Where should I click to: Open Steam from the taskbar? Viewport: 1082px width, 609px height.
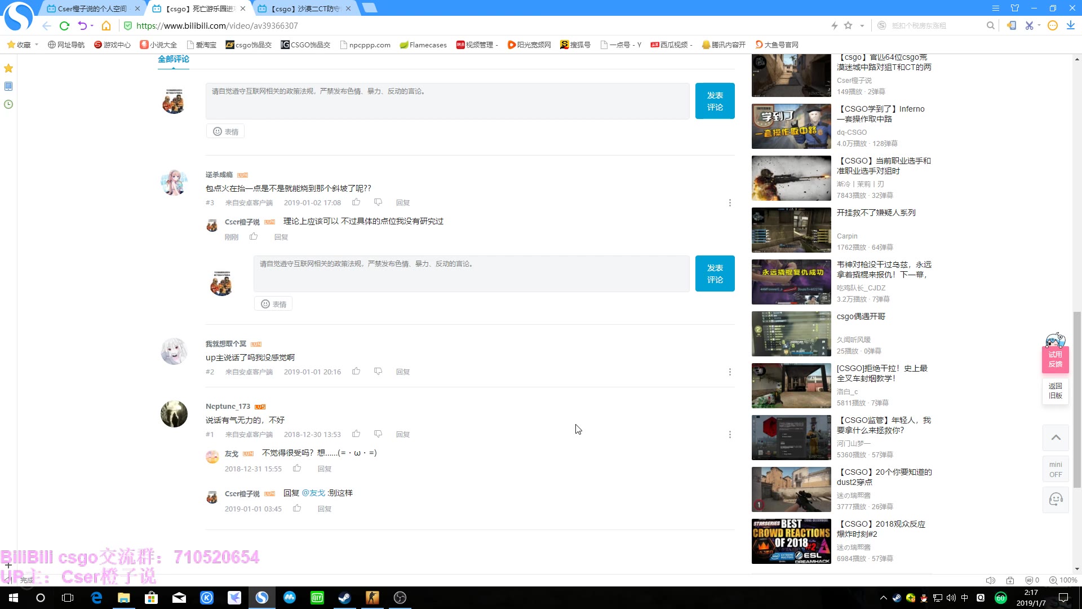click(344, 598)
